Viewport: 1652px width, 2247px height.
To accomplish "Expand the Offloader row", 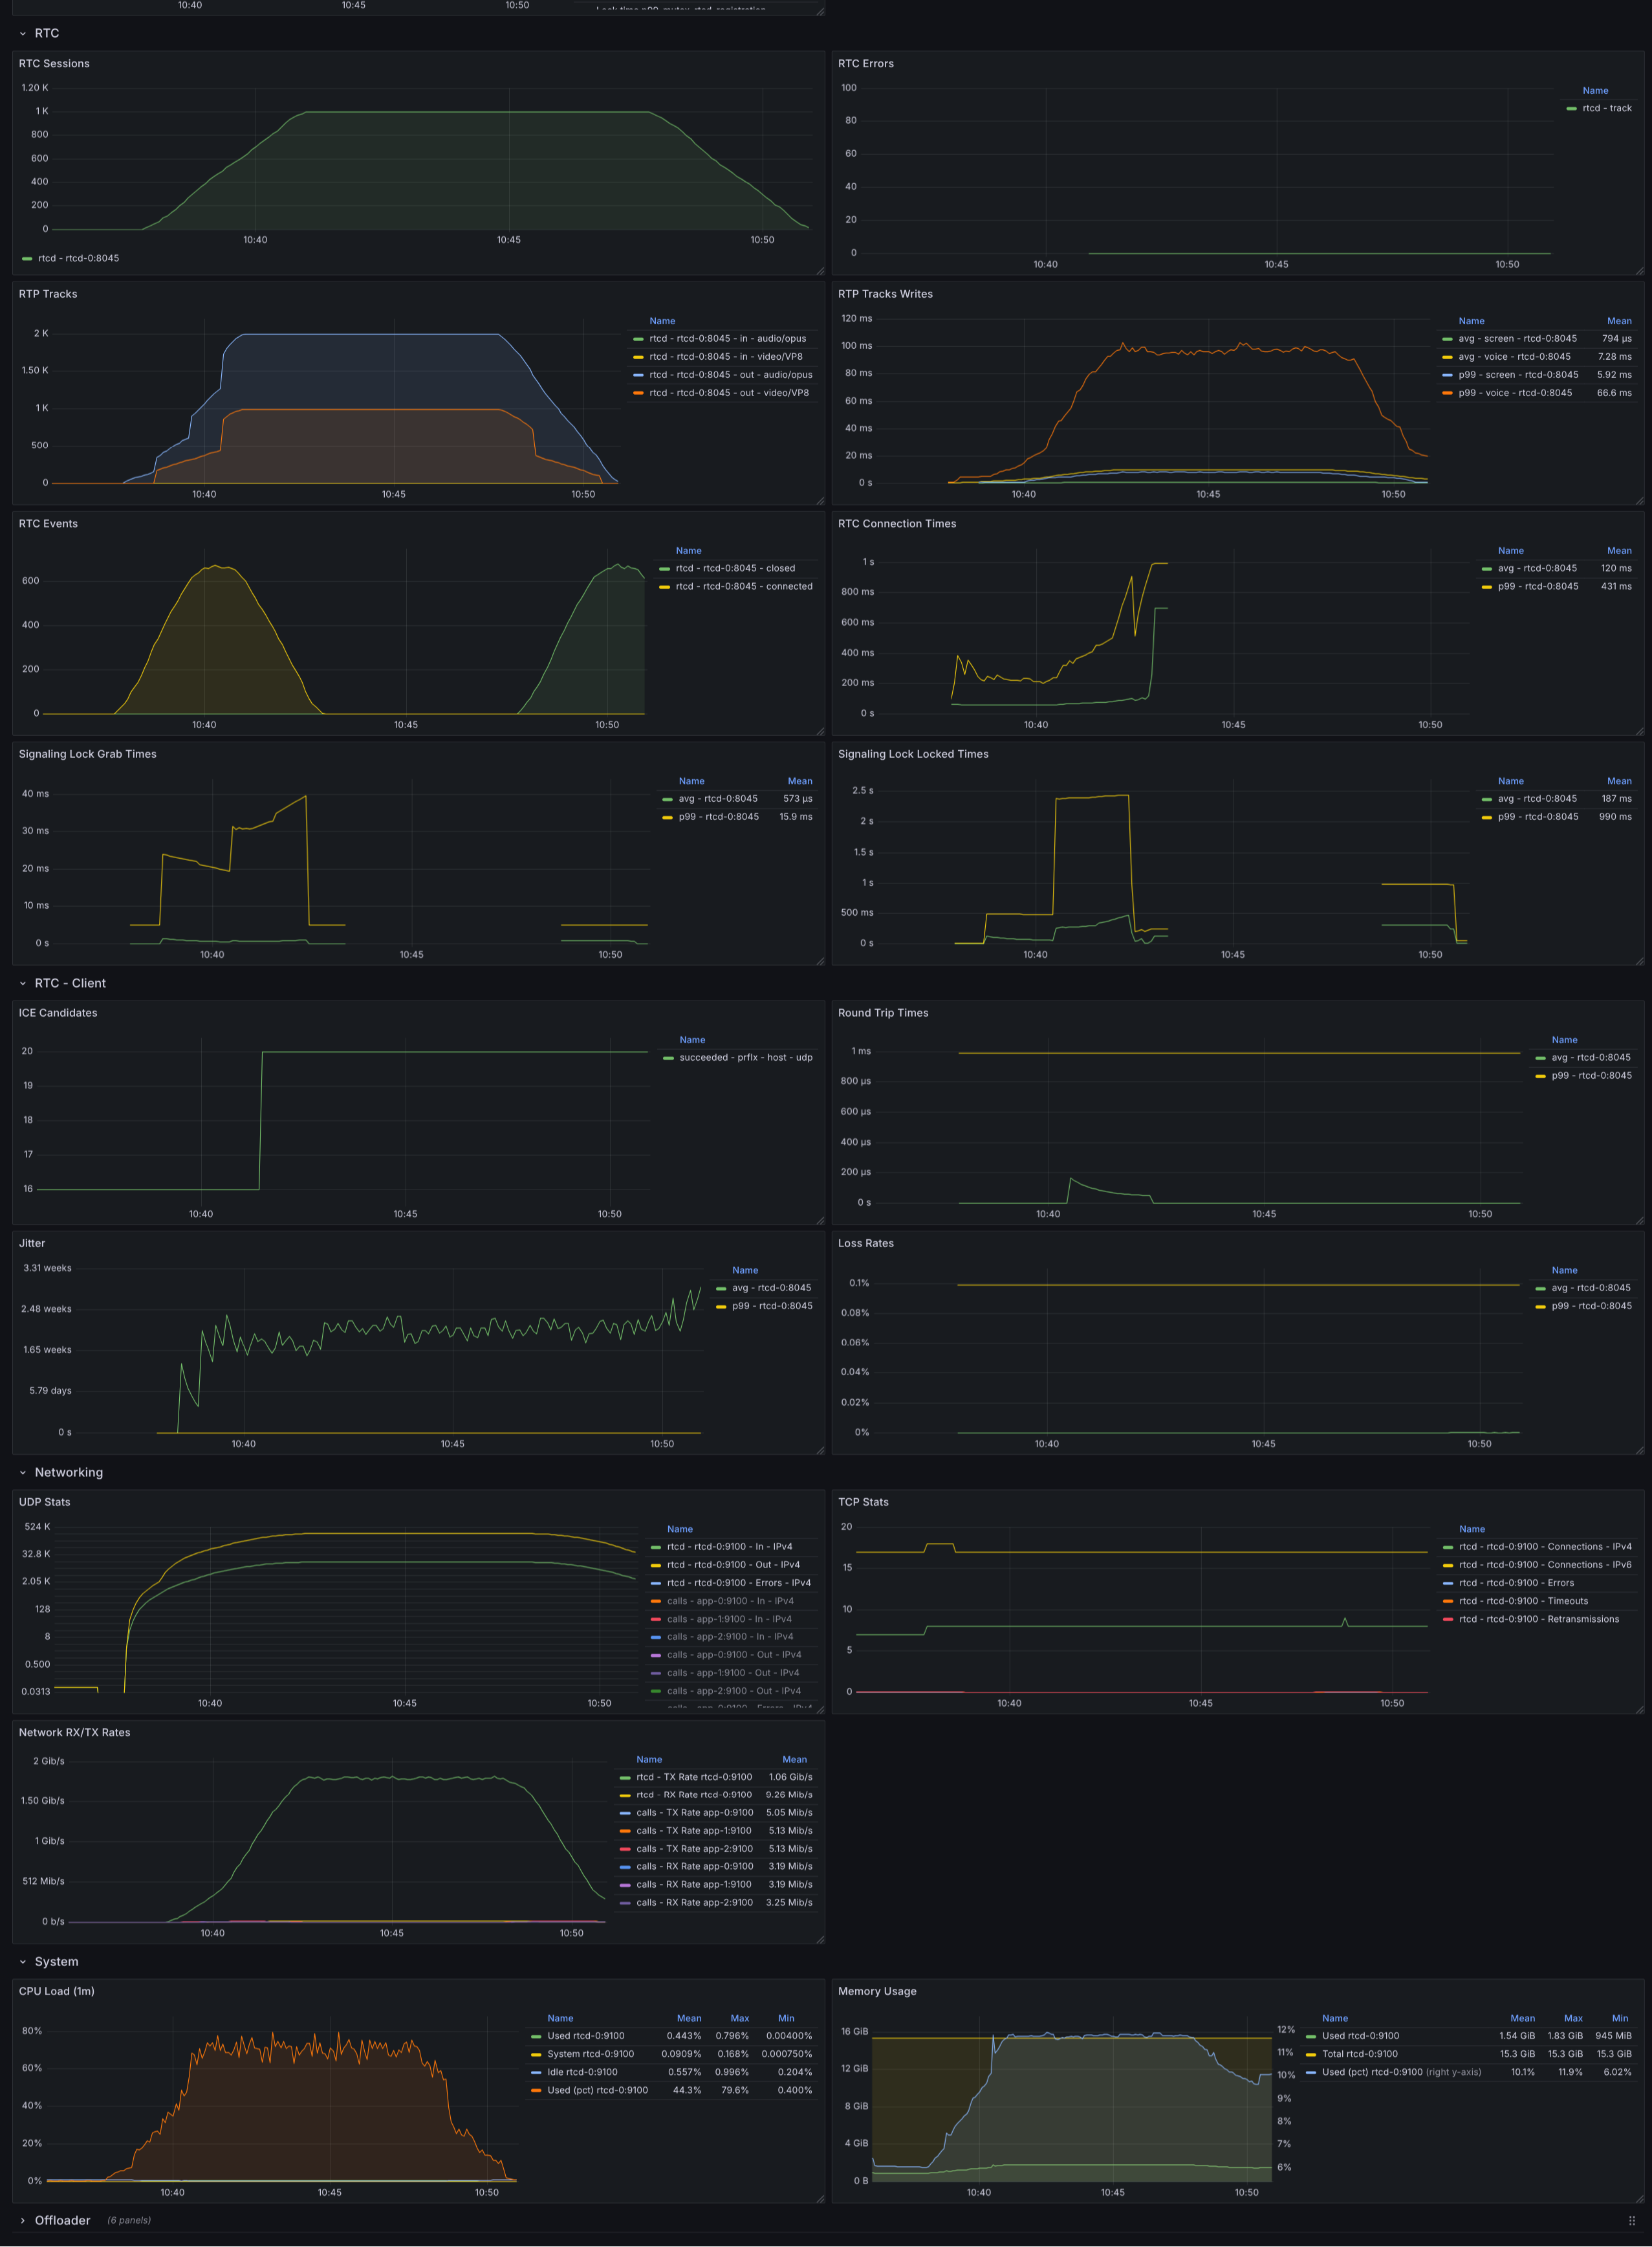I will point(23,2220).
